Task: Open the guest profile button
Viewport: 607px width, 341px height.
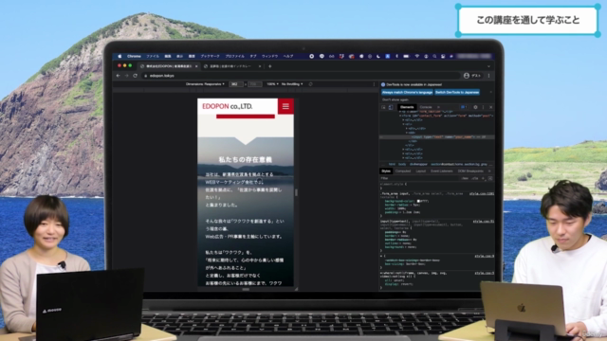Action: click(x=472, y=76)
